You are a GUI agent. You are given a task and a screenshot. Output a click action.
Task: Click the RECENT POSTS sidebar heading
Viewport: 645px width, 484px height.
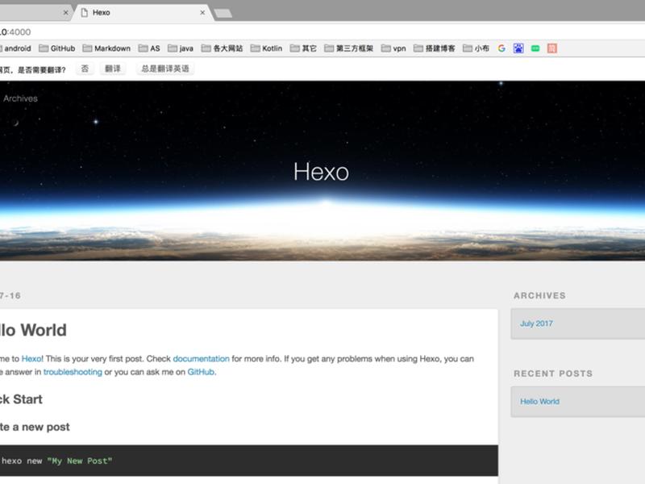(x=553, y=373)
